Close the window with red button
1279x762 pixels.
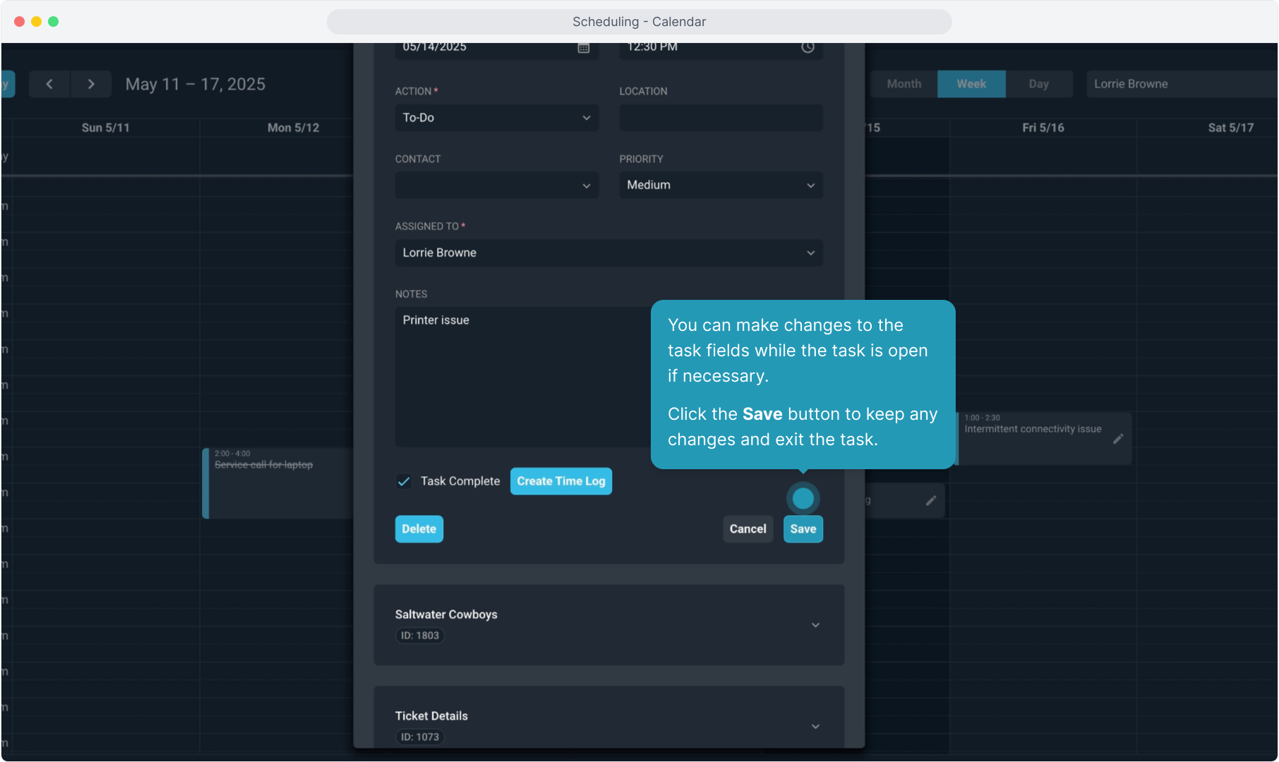point(20,22)
